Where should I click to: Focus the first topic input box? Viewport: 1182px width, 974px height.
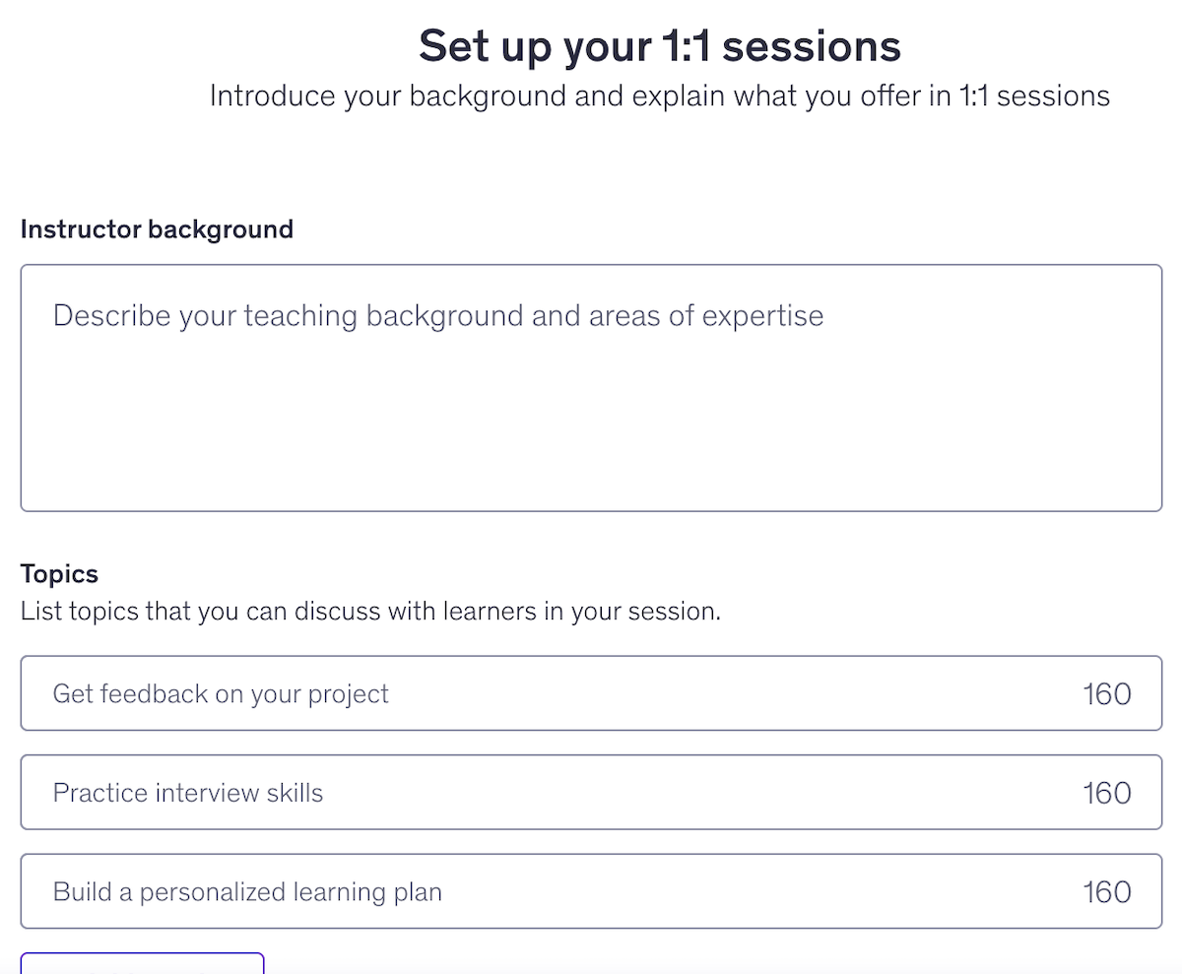coord(394,693)
